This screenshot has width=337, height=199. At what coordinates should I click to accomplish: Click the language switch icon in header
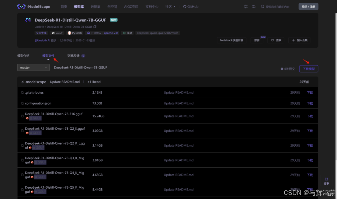[x=254, y=7]
